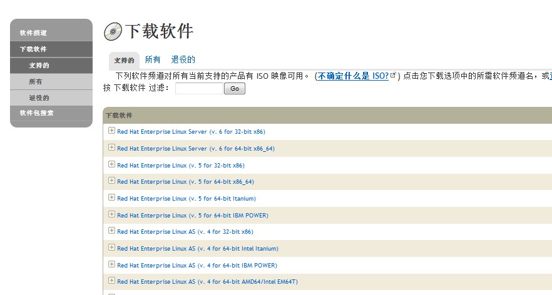Image resolution: width=552 pixels, height=295 pixels.
Task: Expand Red Hat Enterprise Linux Server v.6 32-bit x86
Action: (111, 131)
